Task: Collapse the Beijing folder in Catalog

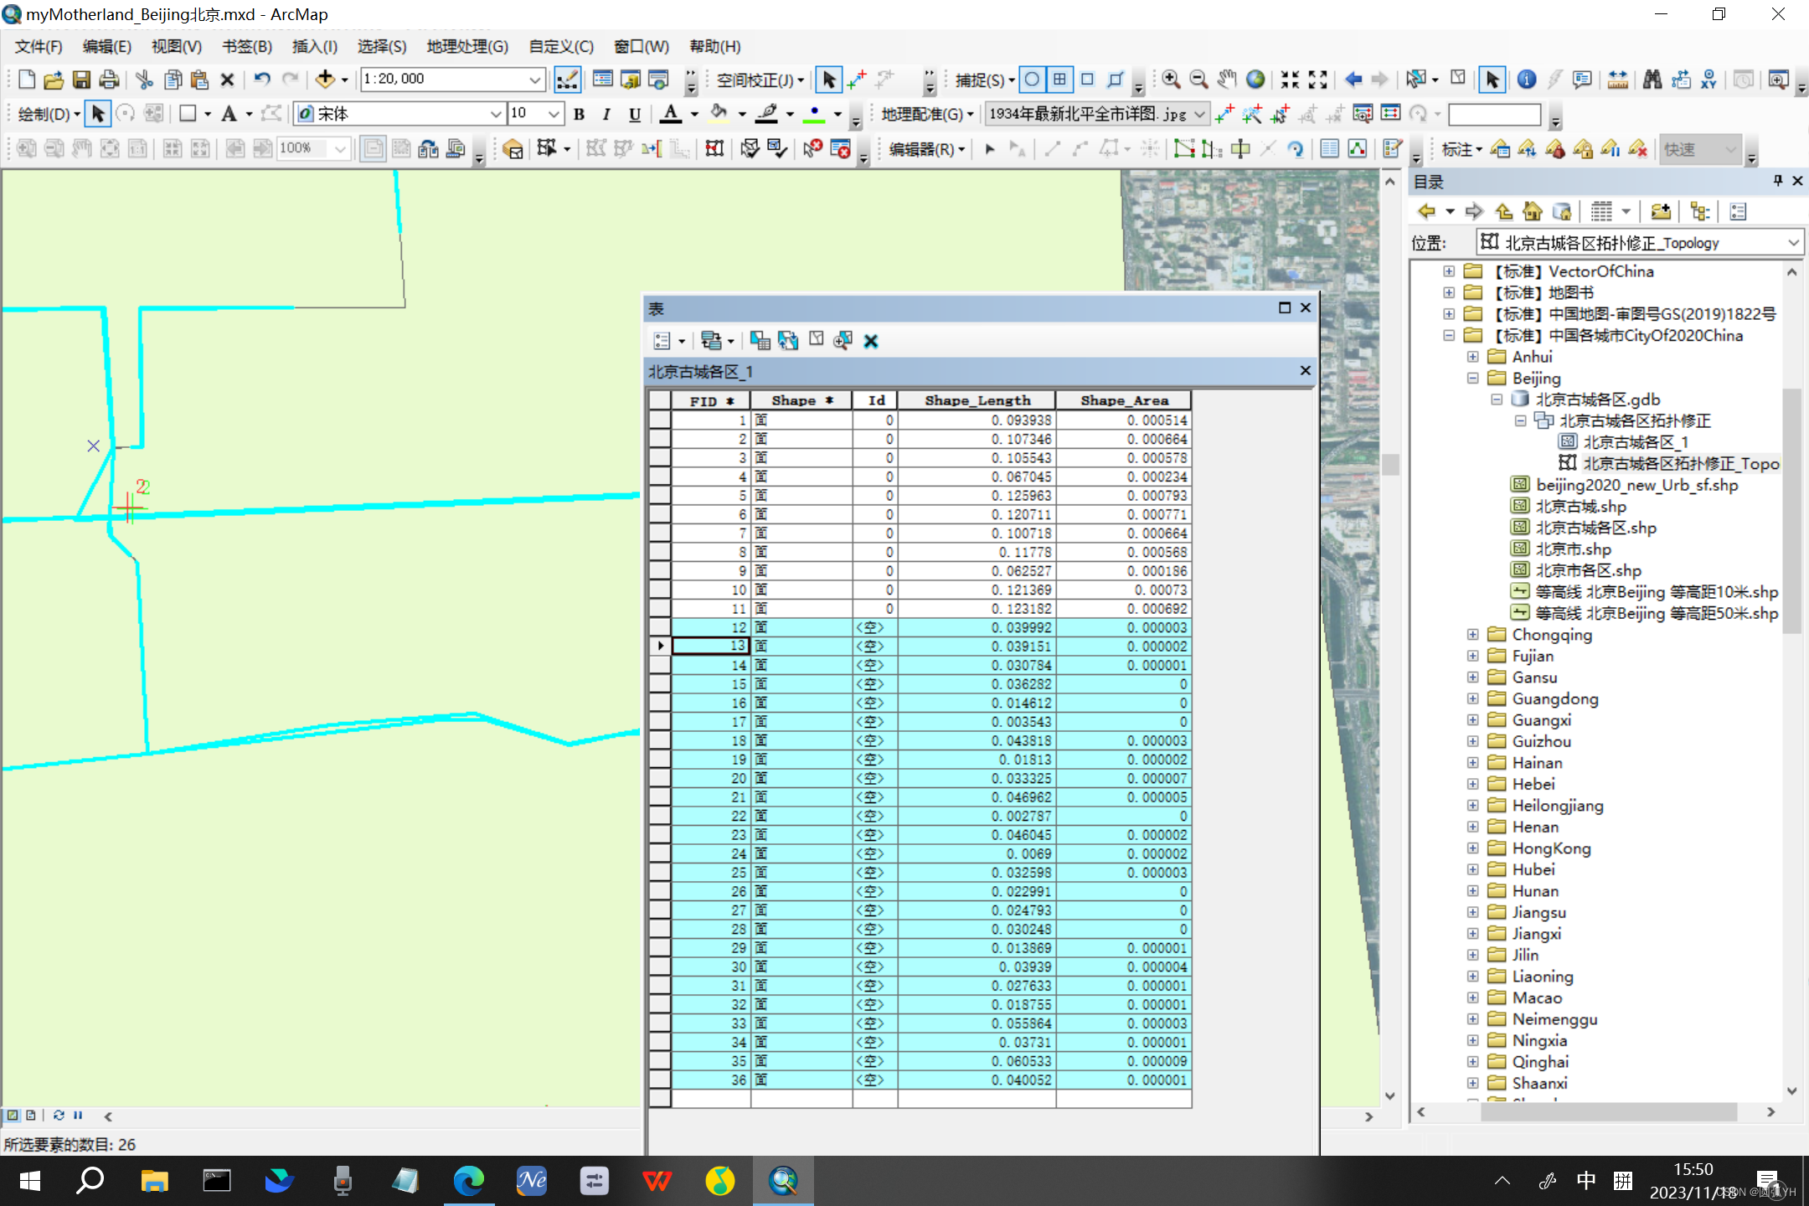Action: pyautogui.click(x=1473, y=378)
